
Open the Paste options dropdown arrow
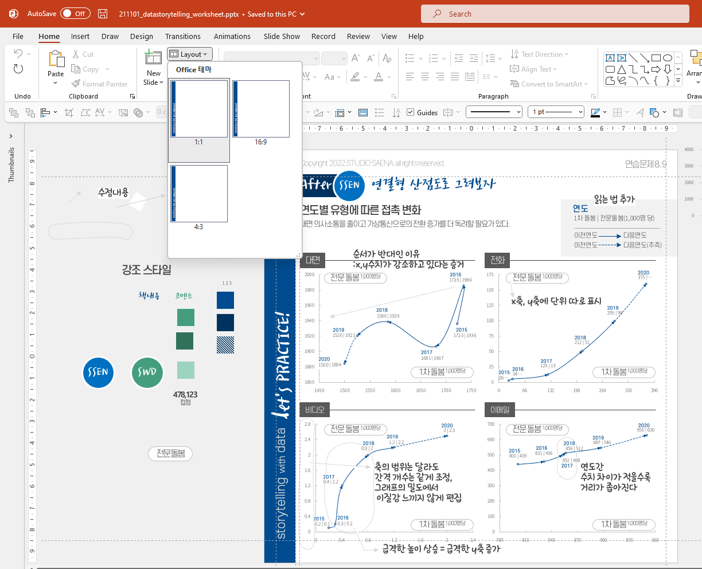(56, 83)
